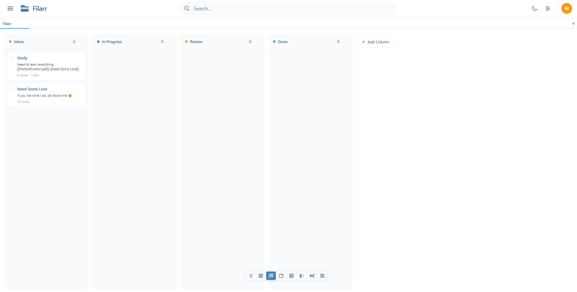Open the document page view icon
Image resolution: width=577 pixels, height=292 pixels.
[x=281, y=275]
